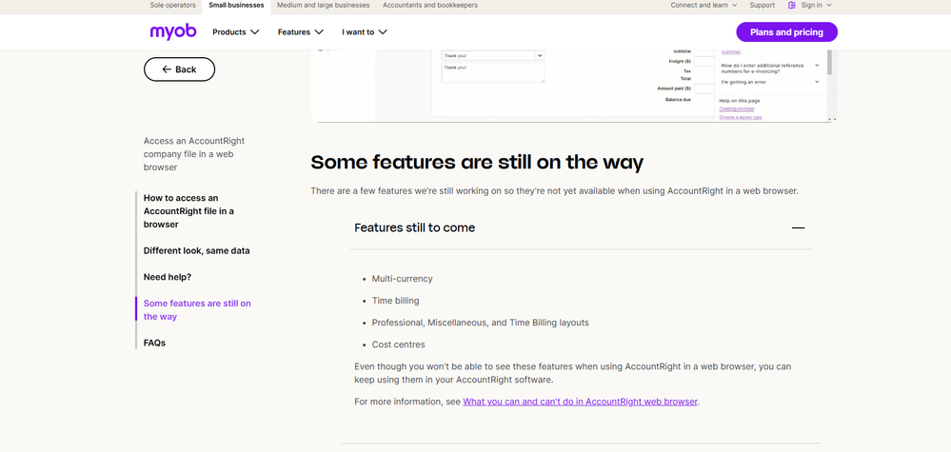951x452 pixels.
Task: Click the Sign in door icon
Action: [x=793, y=6]
